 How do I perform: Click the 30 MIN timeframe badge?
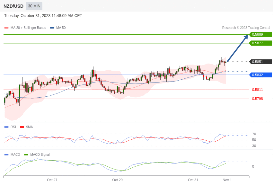[x=34, y=6]
